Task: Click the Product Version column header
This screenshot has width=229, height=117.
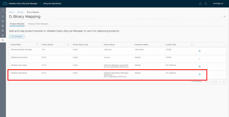Action: point(47,45)
